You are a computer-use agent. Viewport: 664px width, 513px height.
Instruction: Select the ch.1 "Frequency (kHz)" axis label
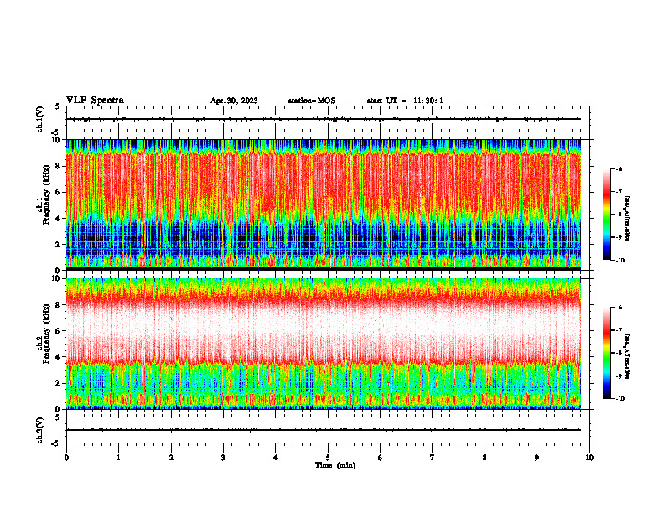(x=47, y=194)
